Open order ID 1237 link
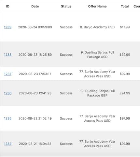The width and height of the screenshot is (140, 157). tap(7, 74)
